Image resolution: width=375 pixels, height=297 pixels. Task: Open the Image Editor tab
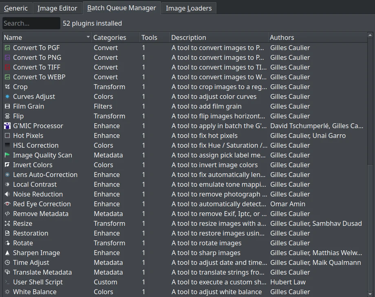coord(57,8)
